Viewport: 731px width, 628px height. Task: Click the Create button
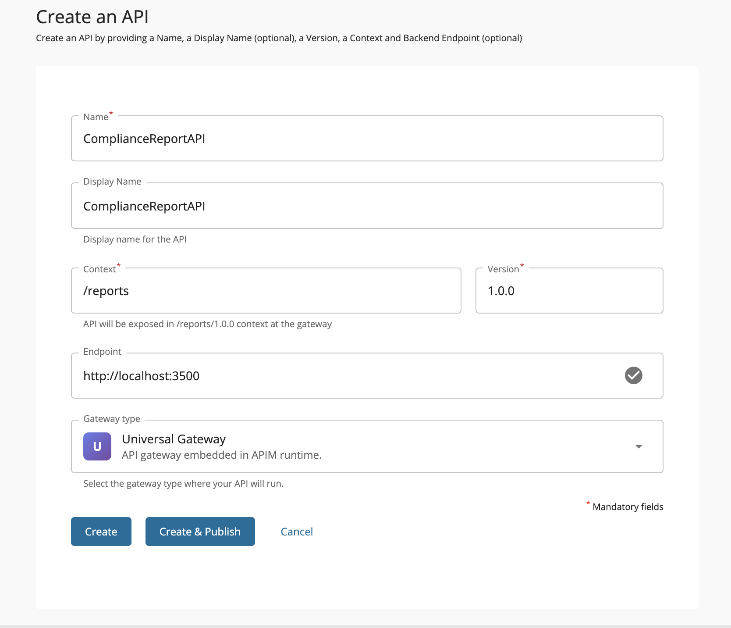[x=101, y=532]
